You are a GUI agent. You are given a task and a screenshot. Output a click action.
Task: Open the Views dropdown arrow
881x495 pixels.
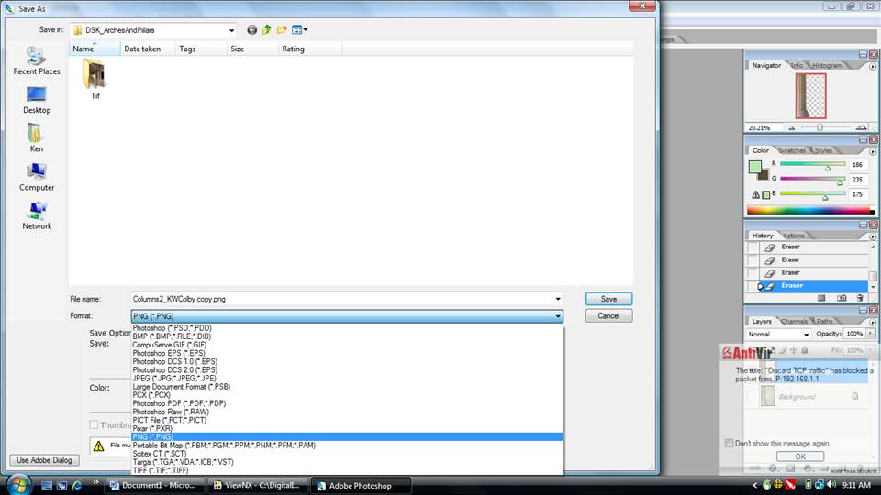[x=306, y=29]
